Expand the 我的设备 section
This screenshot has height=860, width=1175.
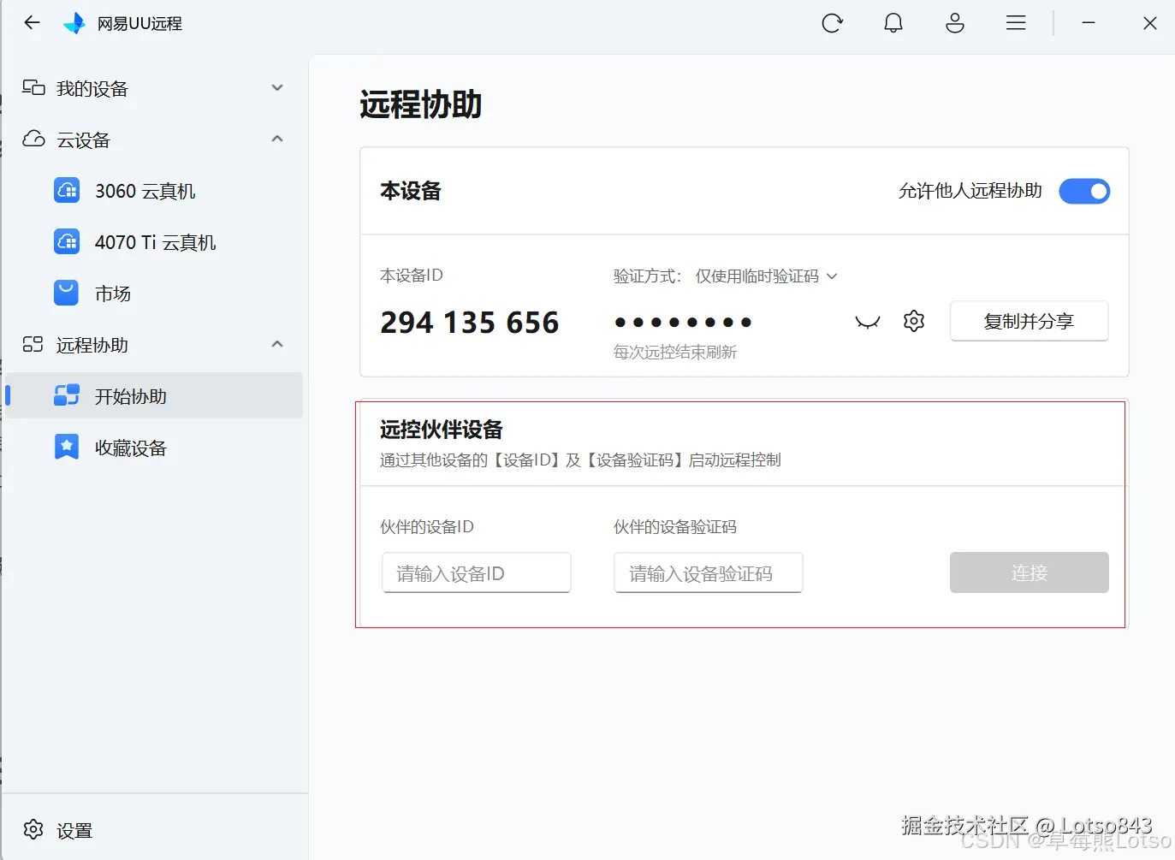276,87
